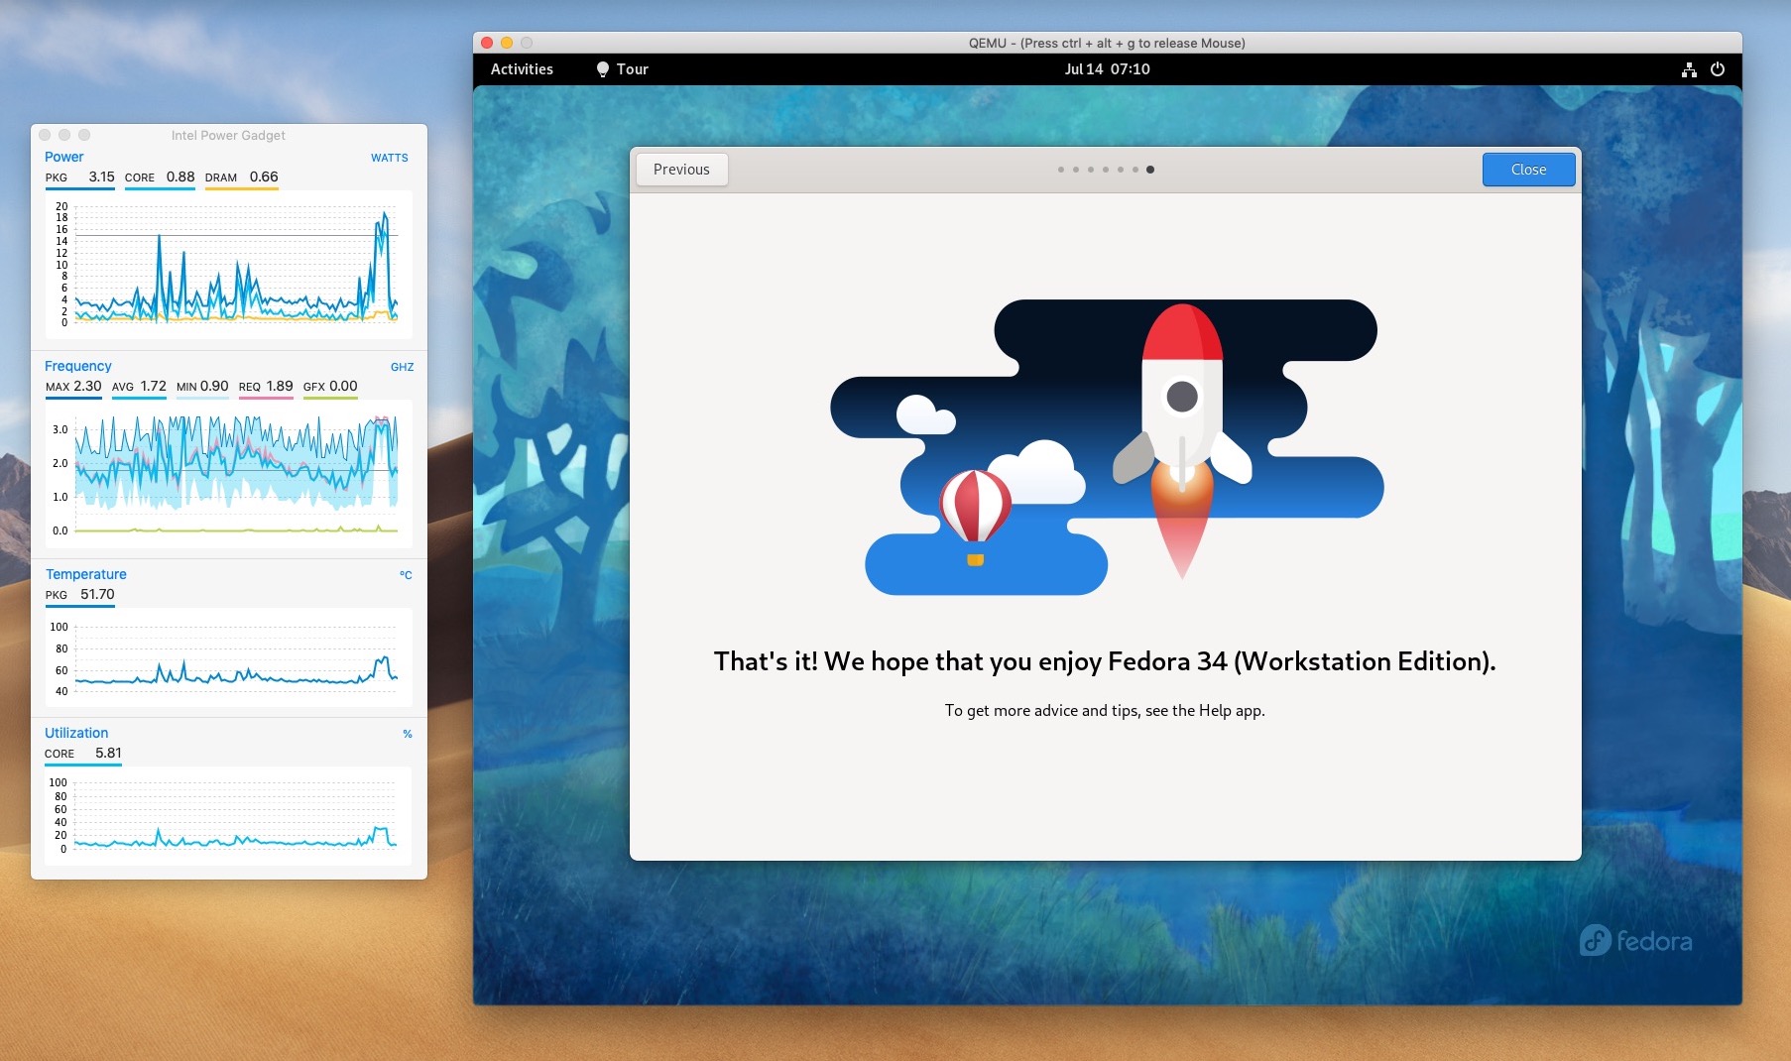Viewport: 1791px width, 1061px height.
Task: Open the Jul 14 07:10 clock menu
Action: click(x=1107, y=69)
